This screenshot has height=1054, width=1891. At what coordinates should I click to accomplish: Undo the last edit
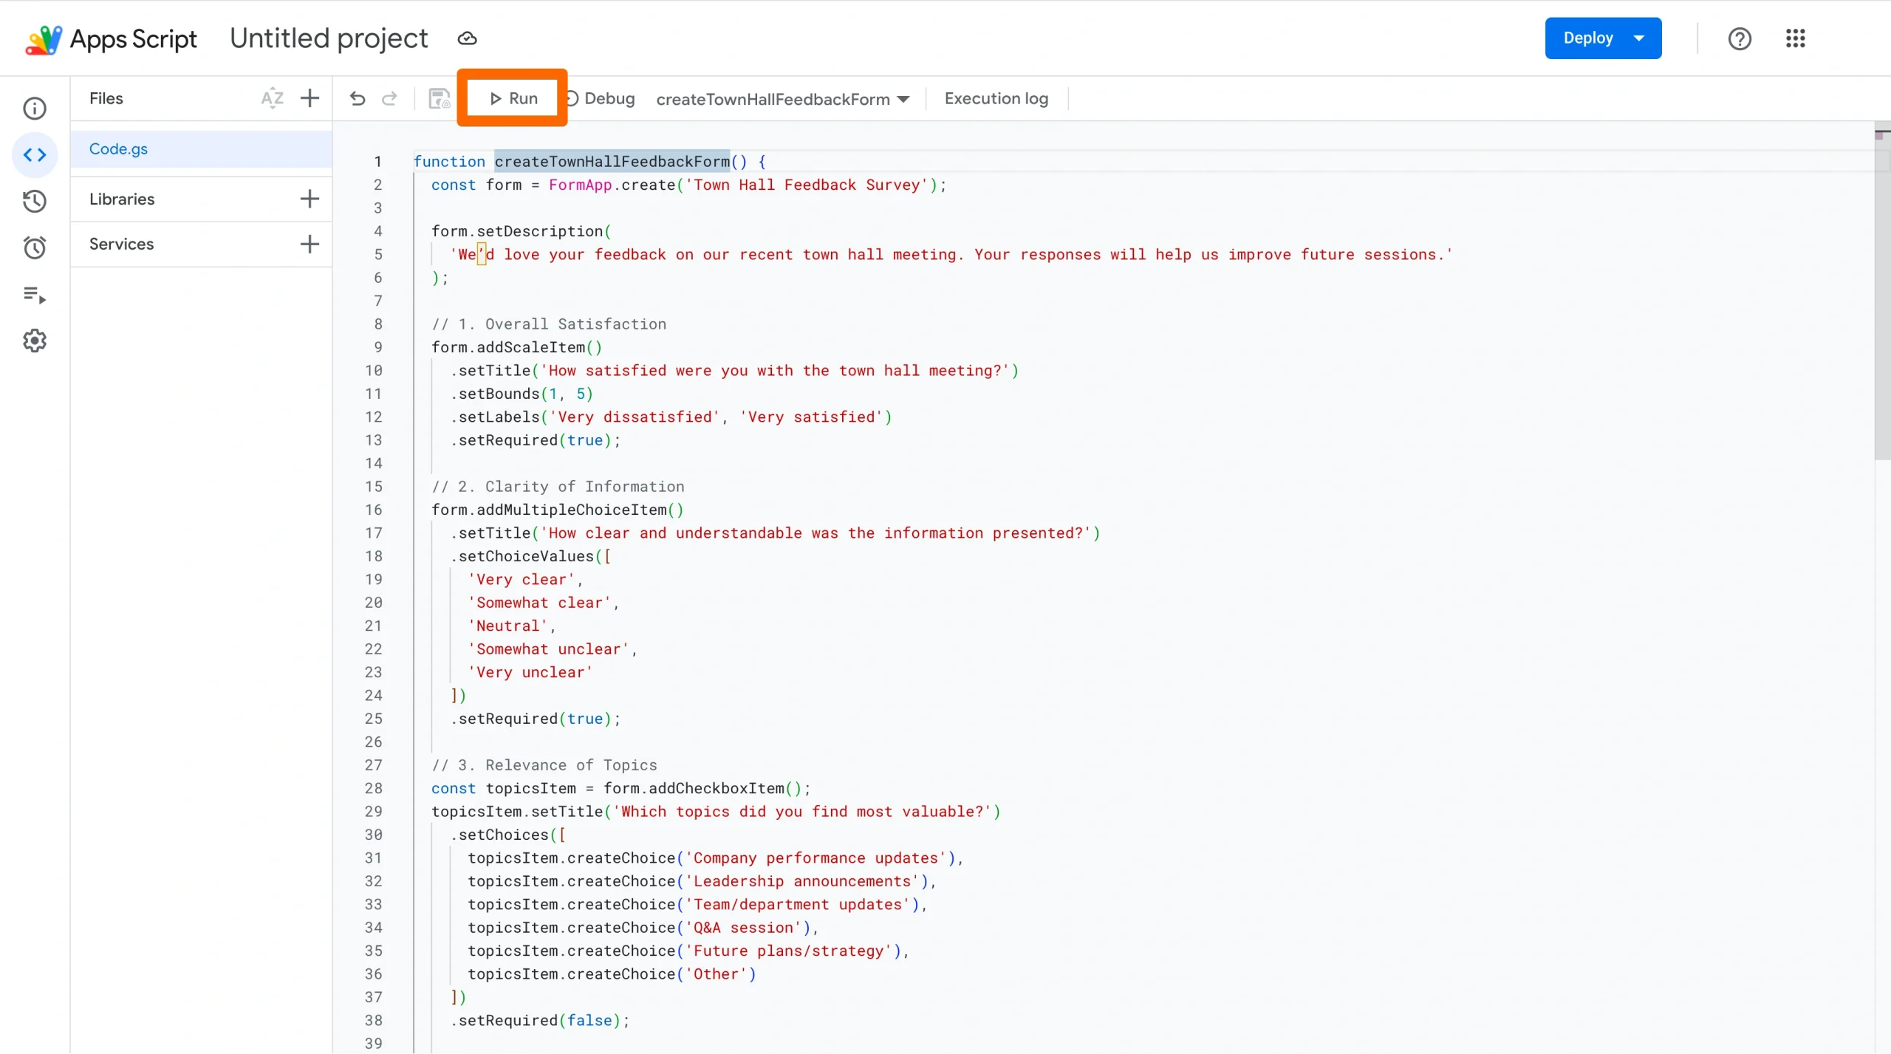point(358,98)
